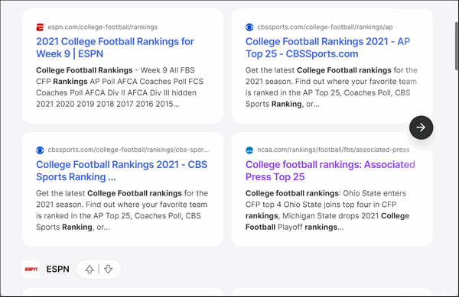Viewport: 459px width, 297px height.
Task: Open 'College Football Rankings 2021 - CBS Sports Ranking' link
Action: 122,170
